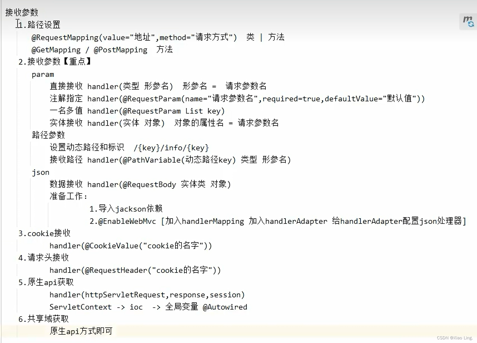Click the @RequestMapping(value="地址") line
477x343 pixels.
coord(158,37)
